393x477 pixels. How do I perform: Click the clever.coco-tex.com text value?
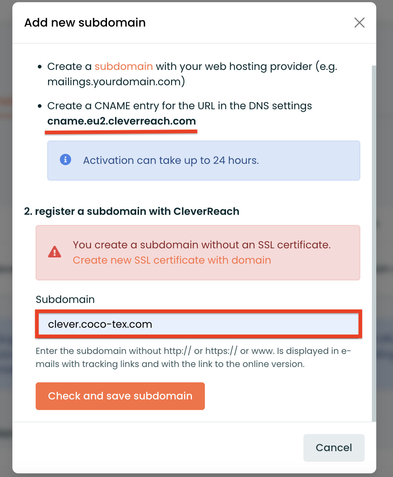[100, 324]
